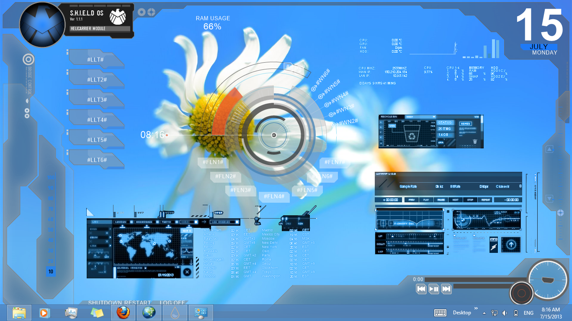Open the INFO lightning bolt icon in Winamp widget
This screenshot has height=321, width=572.
pyautogui.click(x=494, y=245)
